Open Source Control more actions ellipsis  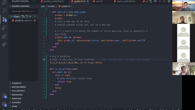[34, 1]
